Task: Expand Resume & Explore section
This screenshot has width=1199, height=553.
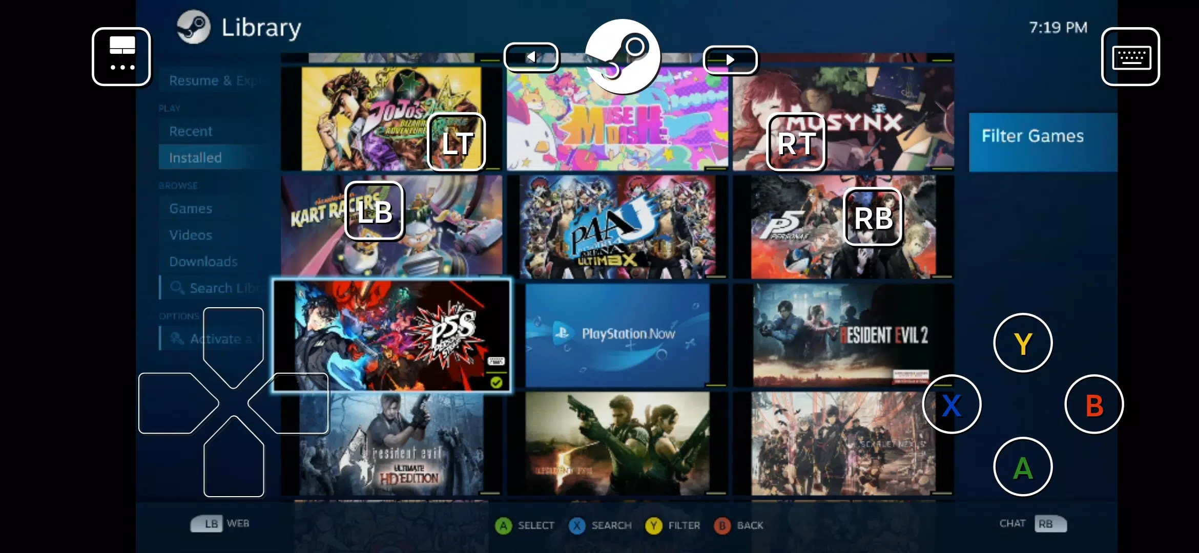Action: coord(214,79)
